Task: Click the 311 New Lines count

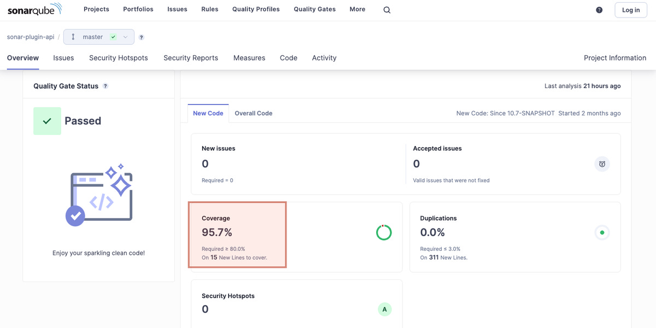Action: click(435, 257)
